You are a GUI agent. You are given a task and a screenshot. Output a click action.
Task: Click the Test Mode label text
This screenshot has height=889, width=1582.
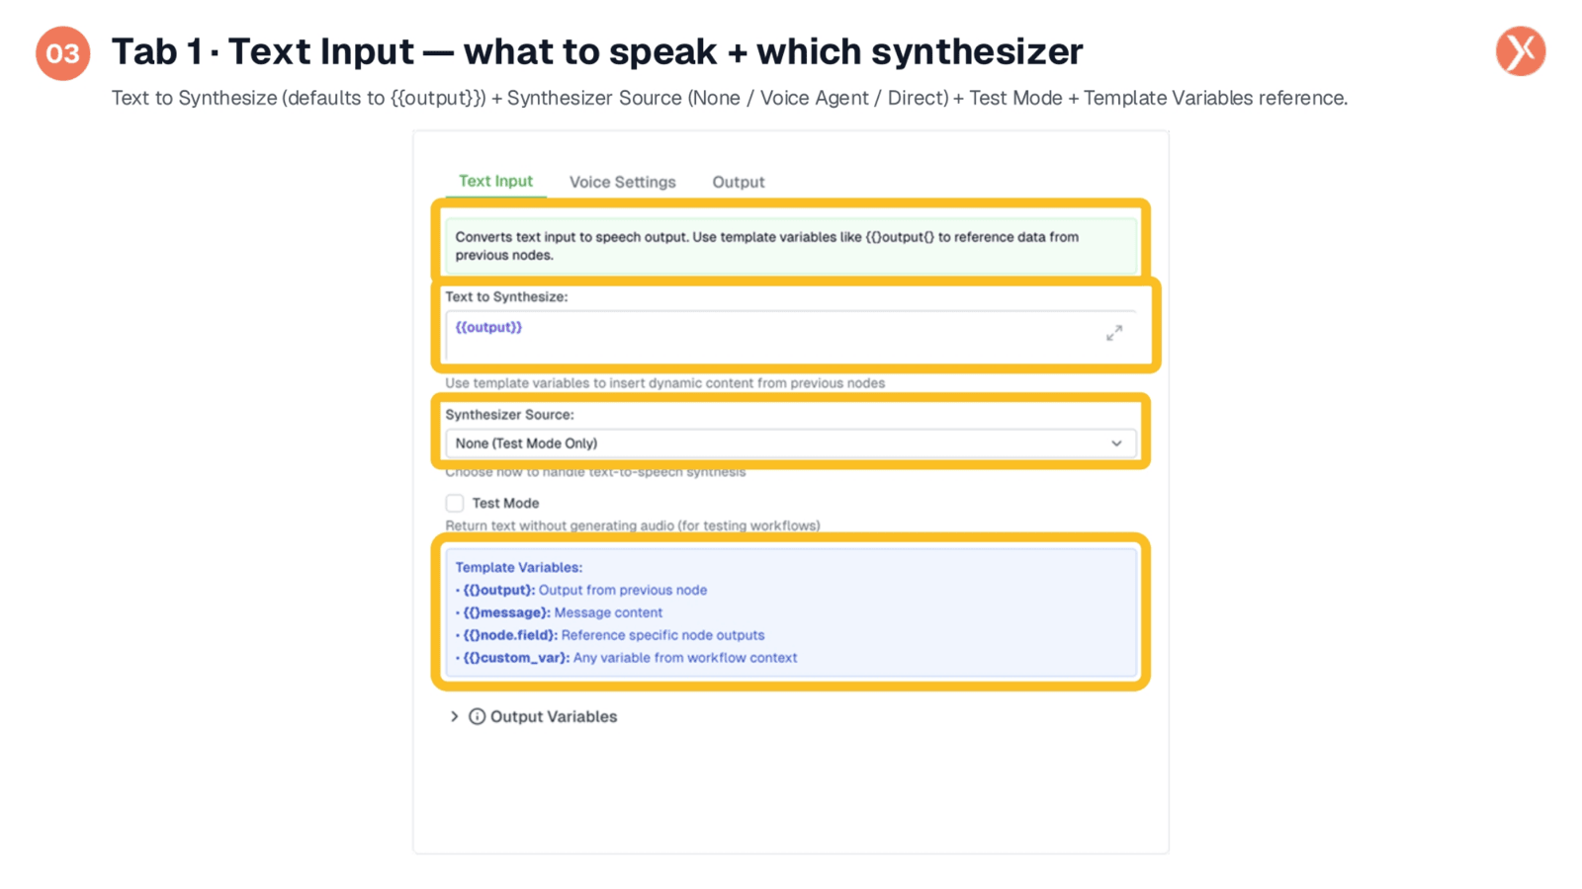tap(505, 503)
